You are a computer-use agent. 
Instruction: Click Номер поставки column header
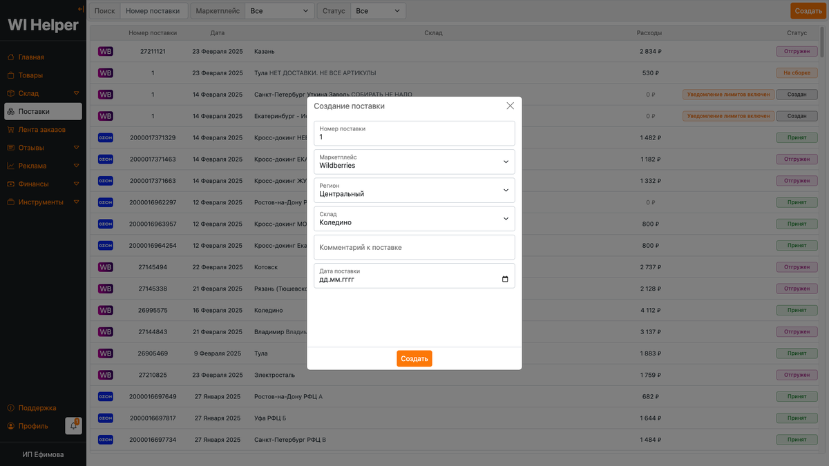[153, 33]
